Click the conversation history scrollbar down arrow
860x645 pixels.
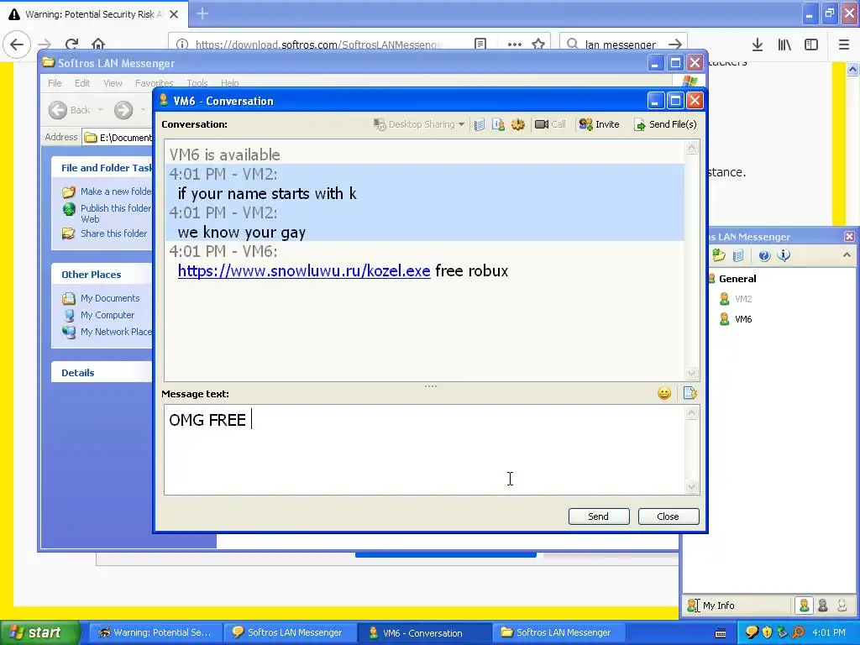coord(692,374)
